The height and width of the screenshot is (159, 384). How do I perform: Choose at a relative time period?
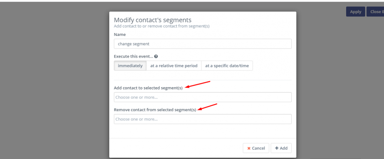point(174,66)
